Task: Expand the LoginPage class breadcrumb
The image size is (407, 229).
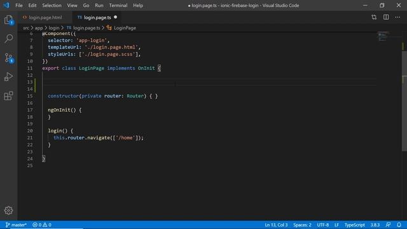Action: coord(121,28)
